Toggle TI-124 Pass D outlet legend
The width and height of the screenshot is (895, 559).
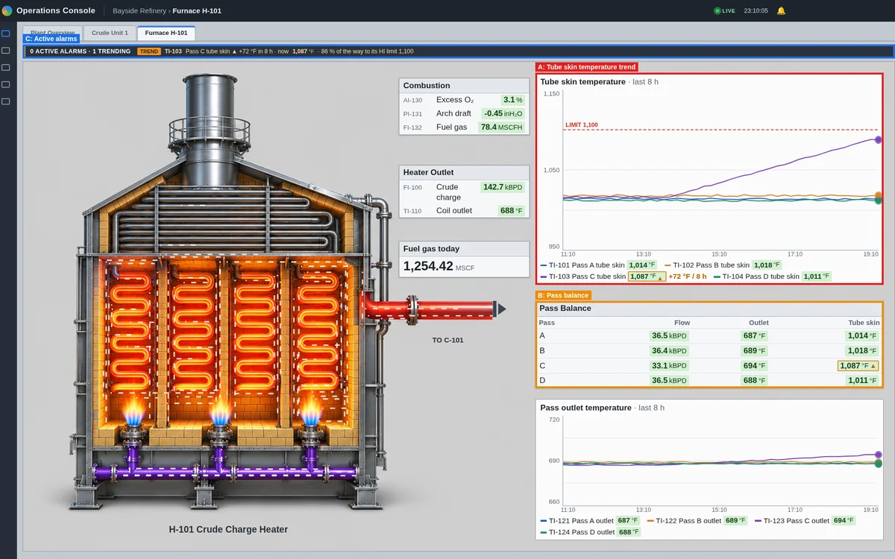591,532
